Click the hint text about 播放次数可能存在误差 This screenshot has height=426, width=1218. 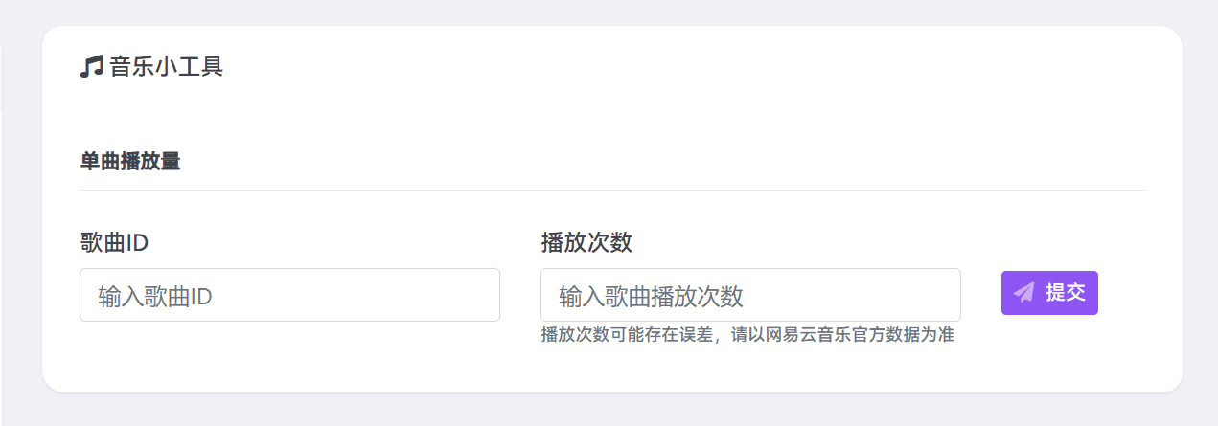(x=747, y=335)
